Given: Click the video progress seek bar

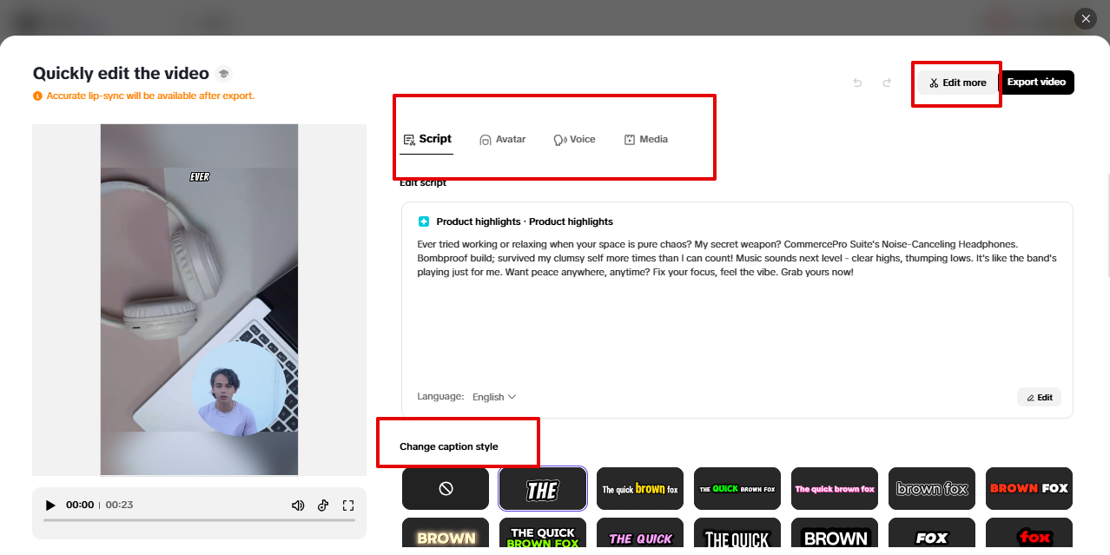Looking at the screenshot, I should 199,520.
